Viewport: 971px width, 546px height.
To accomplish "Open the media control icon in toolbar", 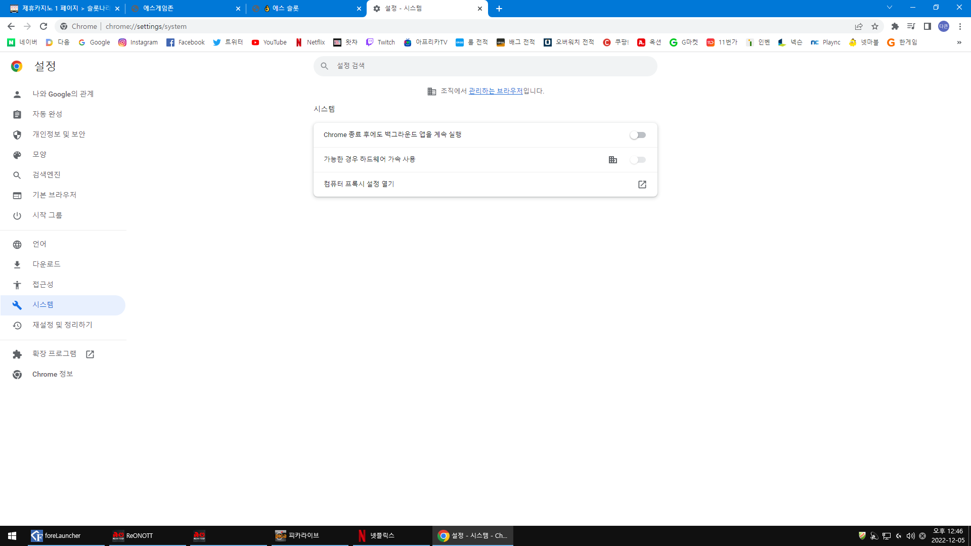I will pos(911,26).
